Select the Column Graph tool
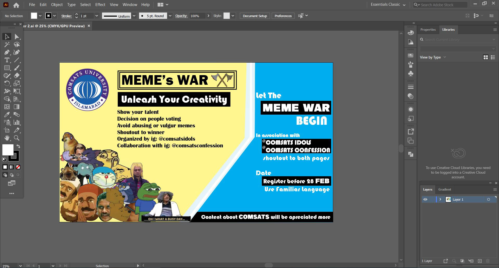 pos(17,122)
